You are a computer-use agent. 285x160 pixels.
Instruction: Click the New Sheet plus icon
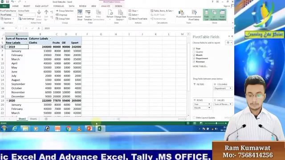(x=46, y=119)
